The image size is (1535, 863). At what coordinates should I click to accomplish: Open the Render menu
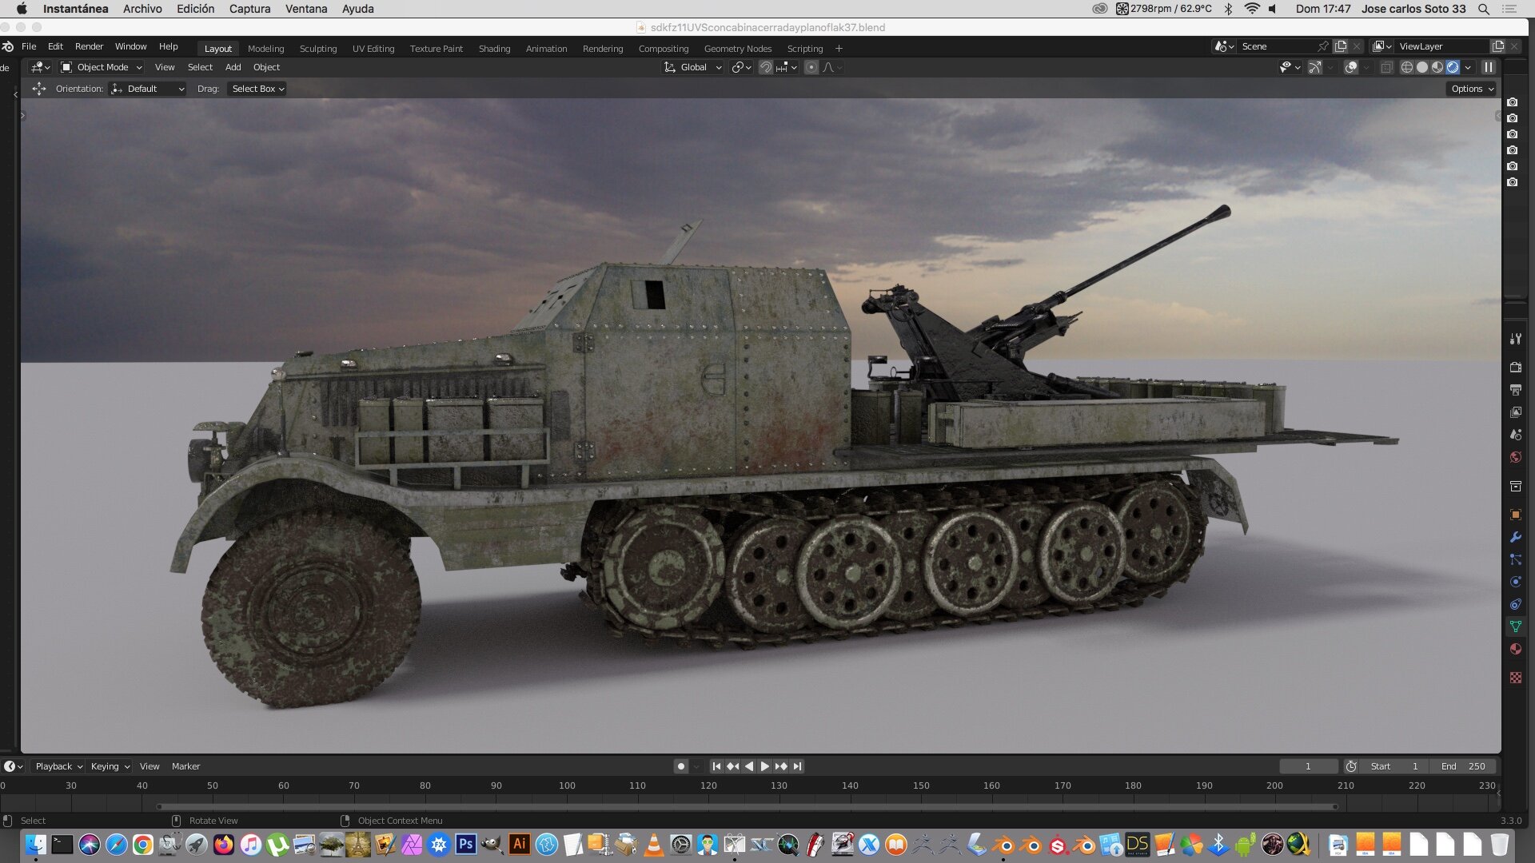click(89, 46)
